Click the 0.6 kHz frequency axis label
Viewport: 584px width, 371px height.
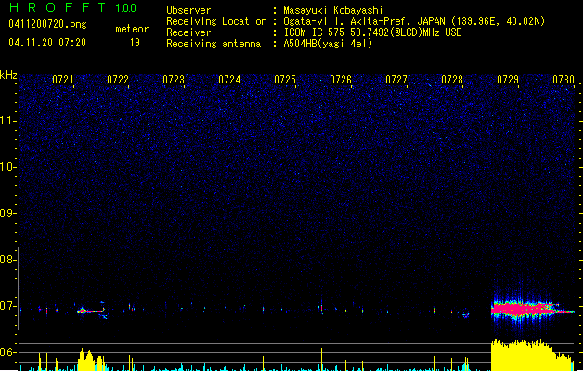click(x=7, y=352)
